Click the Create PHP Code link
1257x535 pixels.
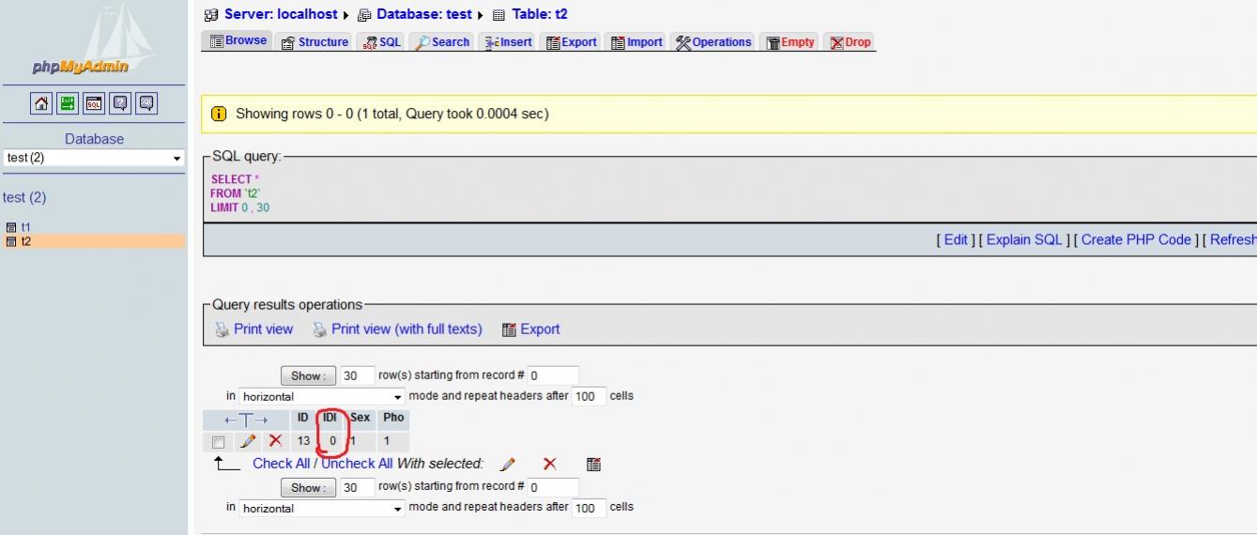[x=1136, y=239]
